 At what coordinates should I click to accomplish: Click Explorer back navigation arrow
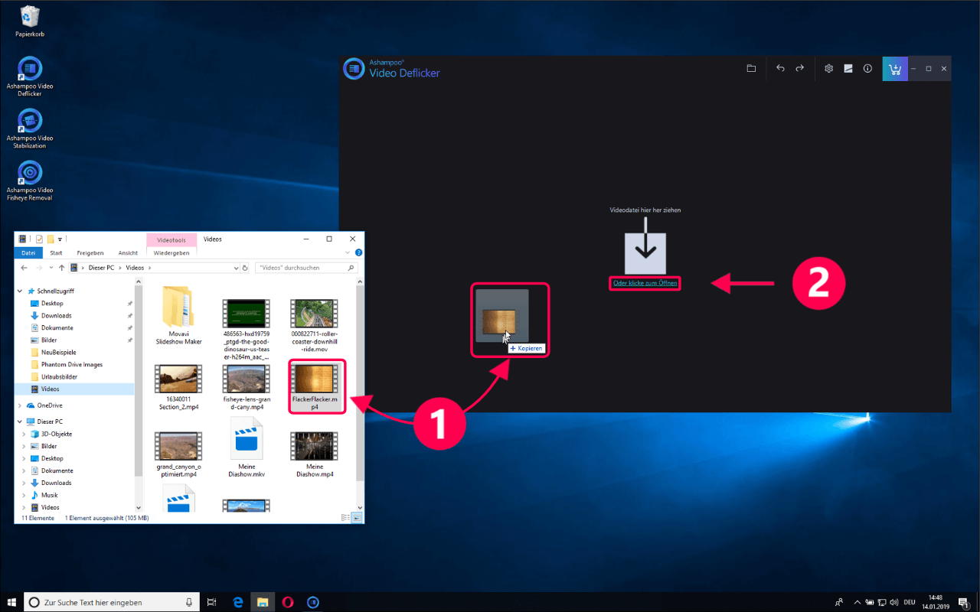click(x=24, y=268)
